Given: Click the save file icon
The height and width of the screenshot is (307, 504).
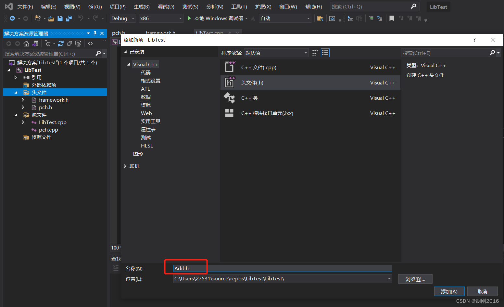Looking at the screenshot, I should (60, 19).
